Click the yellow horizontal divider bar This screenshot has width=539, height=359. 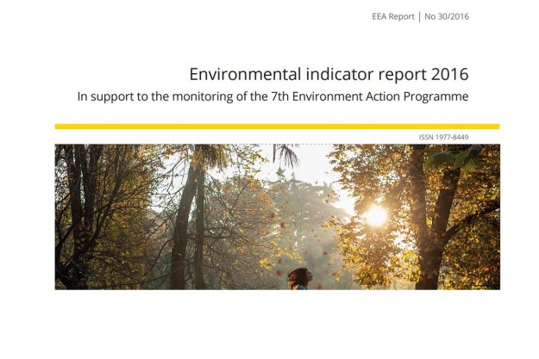[x=276, y=127]
